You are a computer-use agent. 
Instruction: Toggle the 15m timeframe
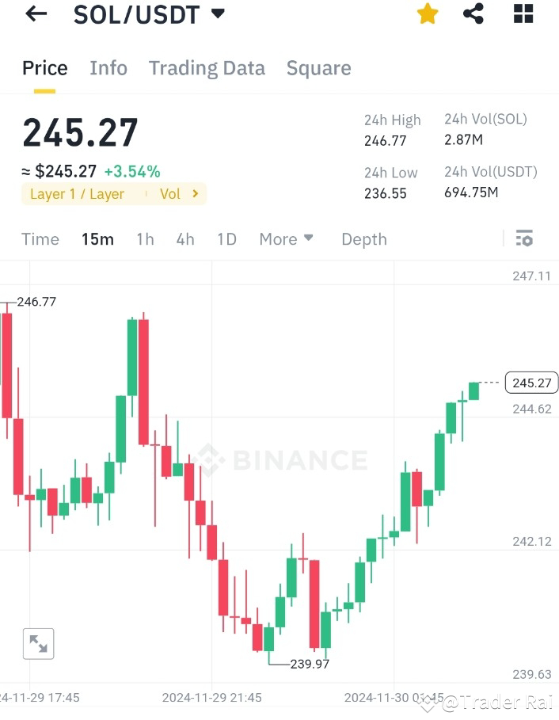(x=97, y=238)
